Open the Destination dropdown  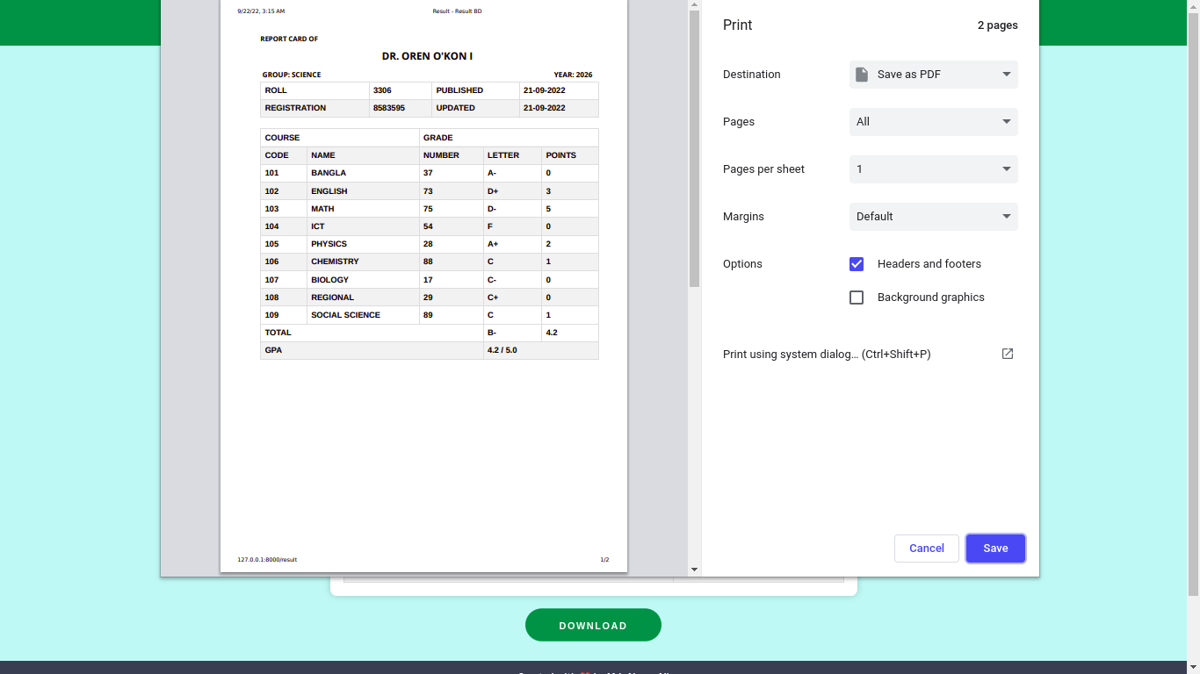point(934,75)
